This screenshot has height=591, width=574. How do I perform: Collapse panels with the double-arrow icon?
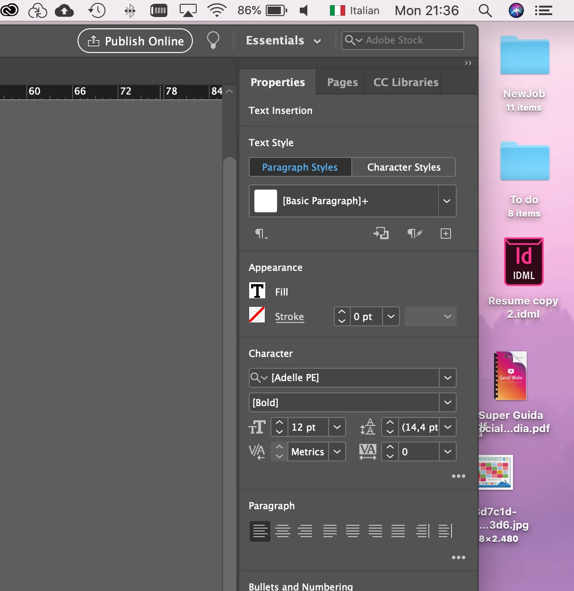(x=468, y=63)
